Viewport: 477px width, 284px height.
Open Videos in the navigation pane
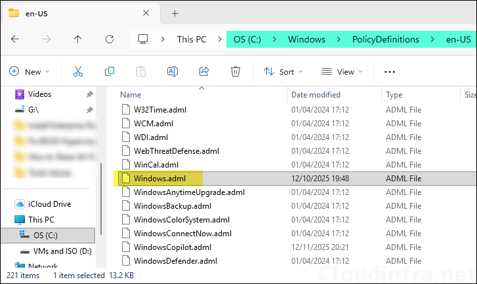[x=39, y=94]
